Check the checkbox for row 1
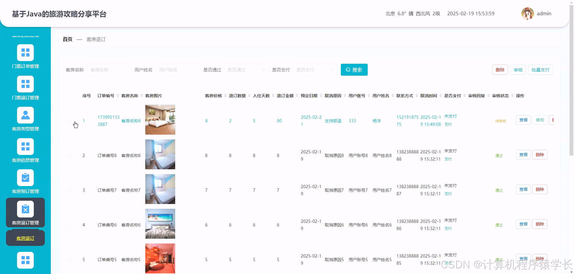Viewport: 574px width, 274px height. pos(70,121)
